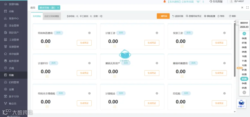Click 返回旧版 to return to the old version

[178, 16]
